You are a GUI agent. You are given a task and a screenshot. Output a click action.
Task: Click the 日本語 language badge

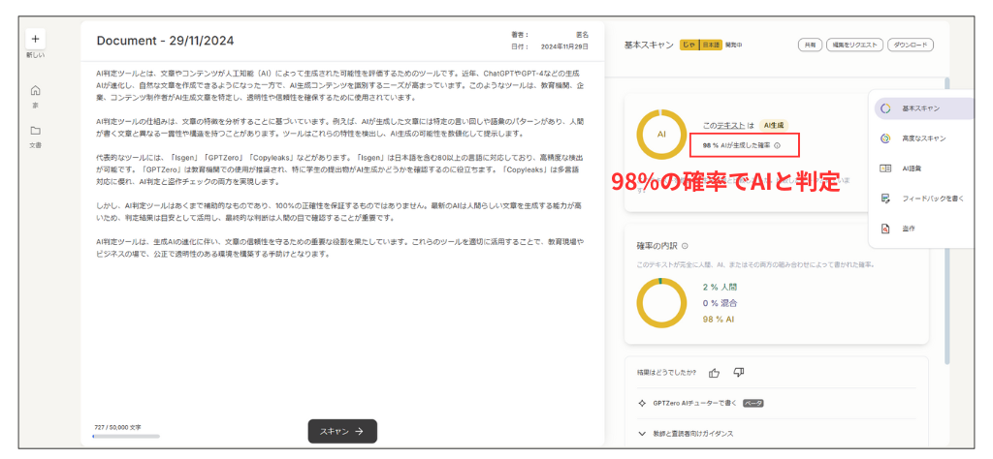(711, 45)
